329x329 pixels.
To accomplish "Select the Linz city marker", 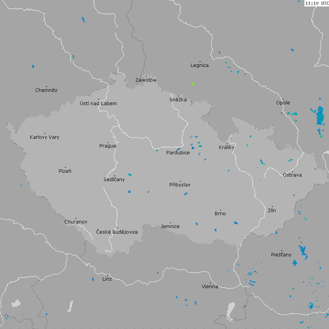I will pyautogui.click(x=108, y=275).
